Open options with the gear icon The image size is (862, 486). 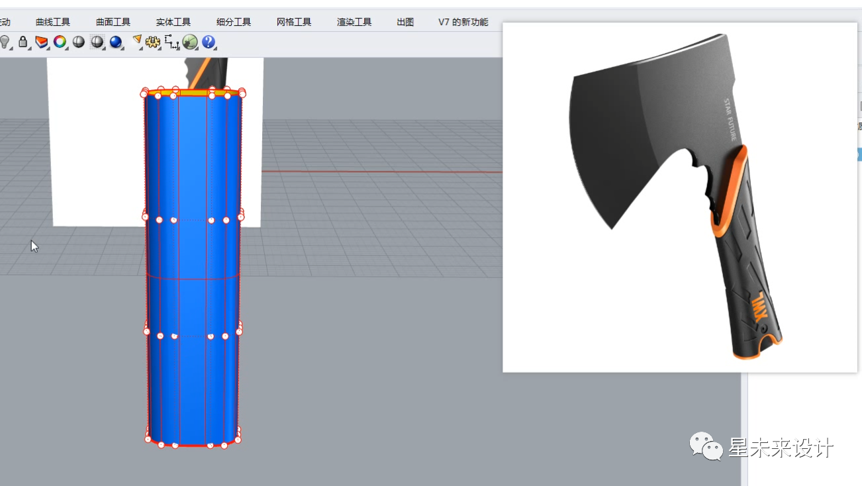point(153,42)
